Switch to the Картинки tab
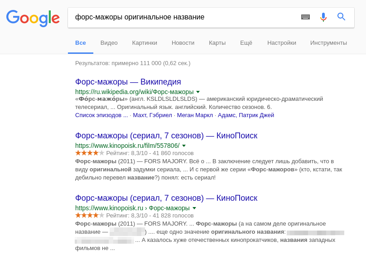 pyautogui.click(x=144, y=43)
